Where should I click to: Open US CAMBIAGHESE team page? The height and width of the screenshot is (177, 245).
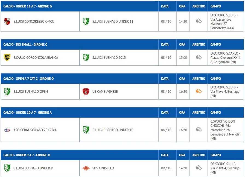(x=105, y=92)
